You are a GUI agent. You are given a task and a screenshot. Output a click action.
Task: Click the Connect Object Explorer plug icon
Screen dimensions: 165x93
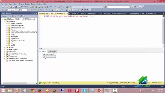[10, 16]
